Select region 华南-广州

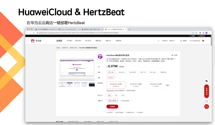coord(143,72)
